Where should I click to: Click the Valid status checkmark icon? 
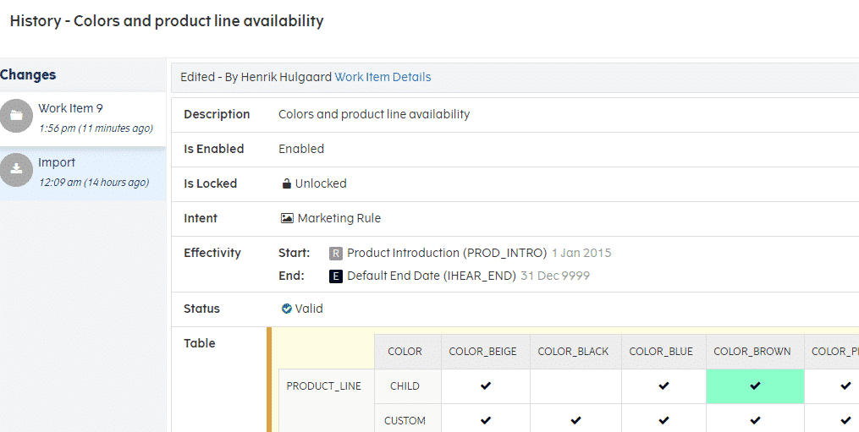pos(287,309)
